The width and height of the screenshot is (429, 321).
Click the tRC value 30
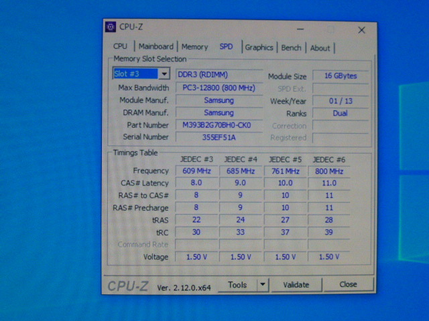click(x=196, y=232)
